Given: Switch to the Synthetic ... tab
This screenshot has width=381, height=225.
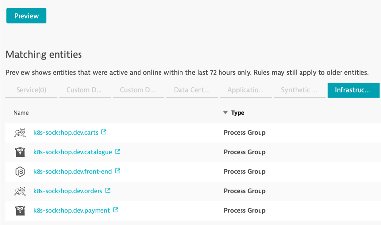Looking at the screenshot, I should pyautogui.click(x=300, y=90).
